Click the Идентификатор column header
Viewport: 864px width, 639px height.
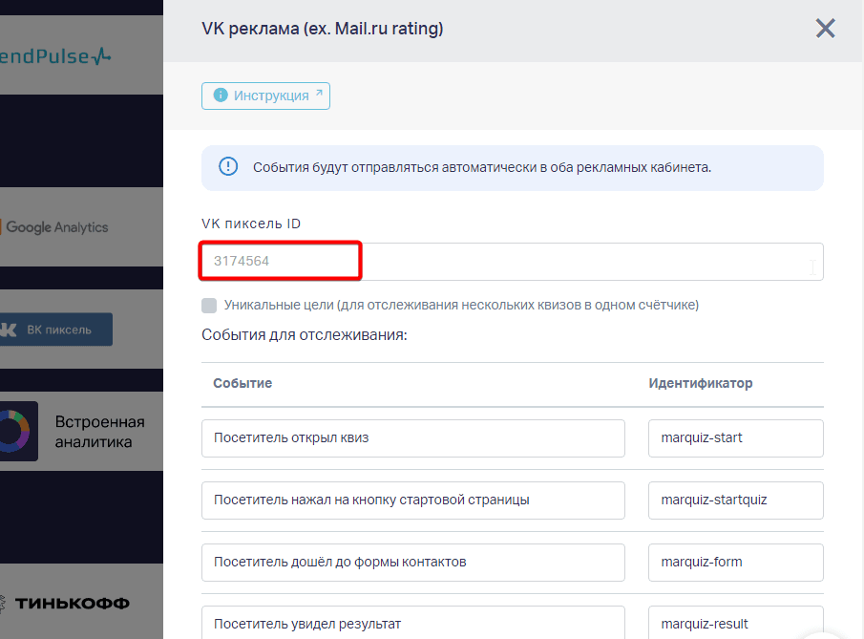tap(701, 383)
